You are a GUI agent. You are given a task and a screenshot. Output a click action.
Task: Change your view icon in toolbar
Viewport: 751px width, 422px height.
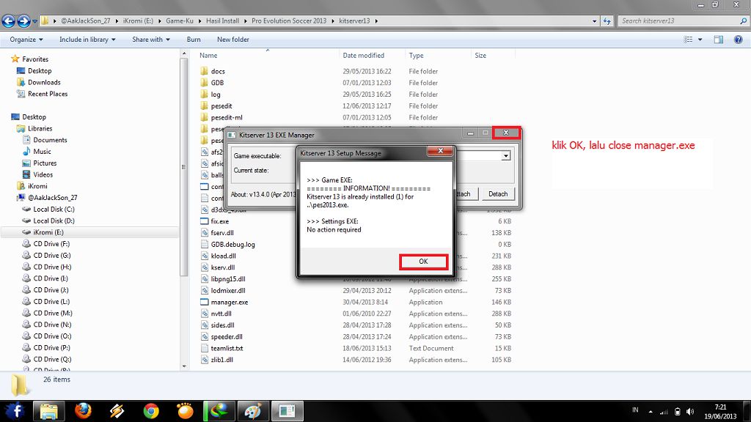point(688,40)
